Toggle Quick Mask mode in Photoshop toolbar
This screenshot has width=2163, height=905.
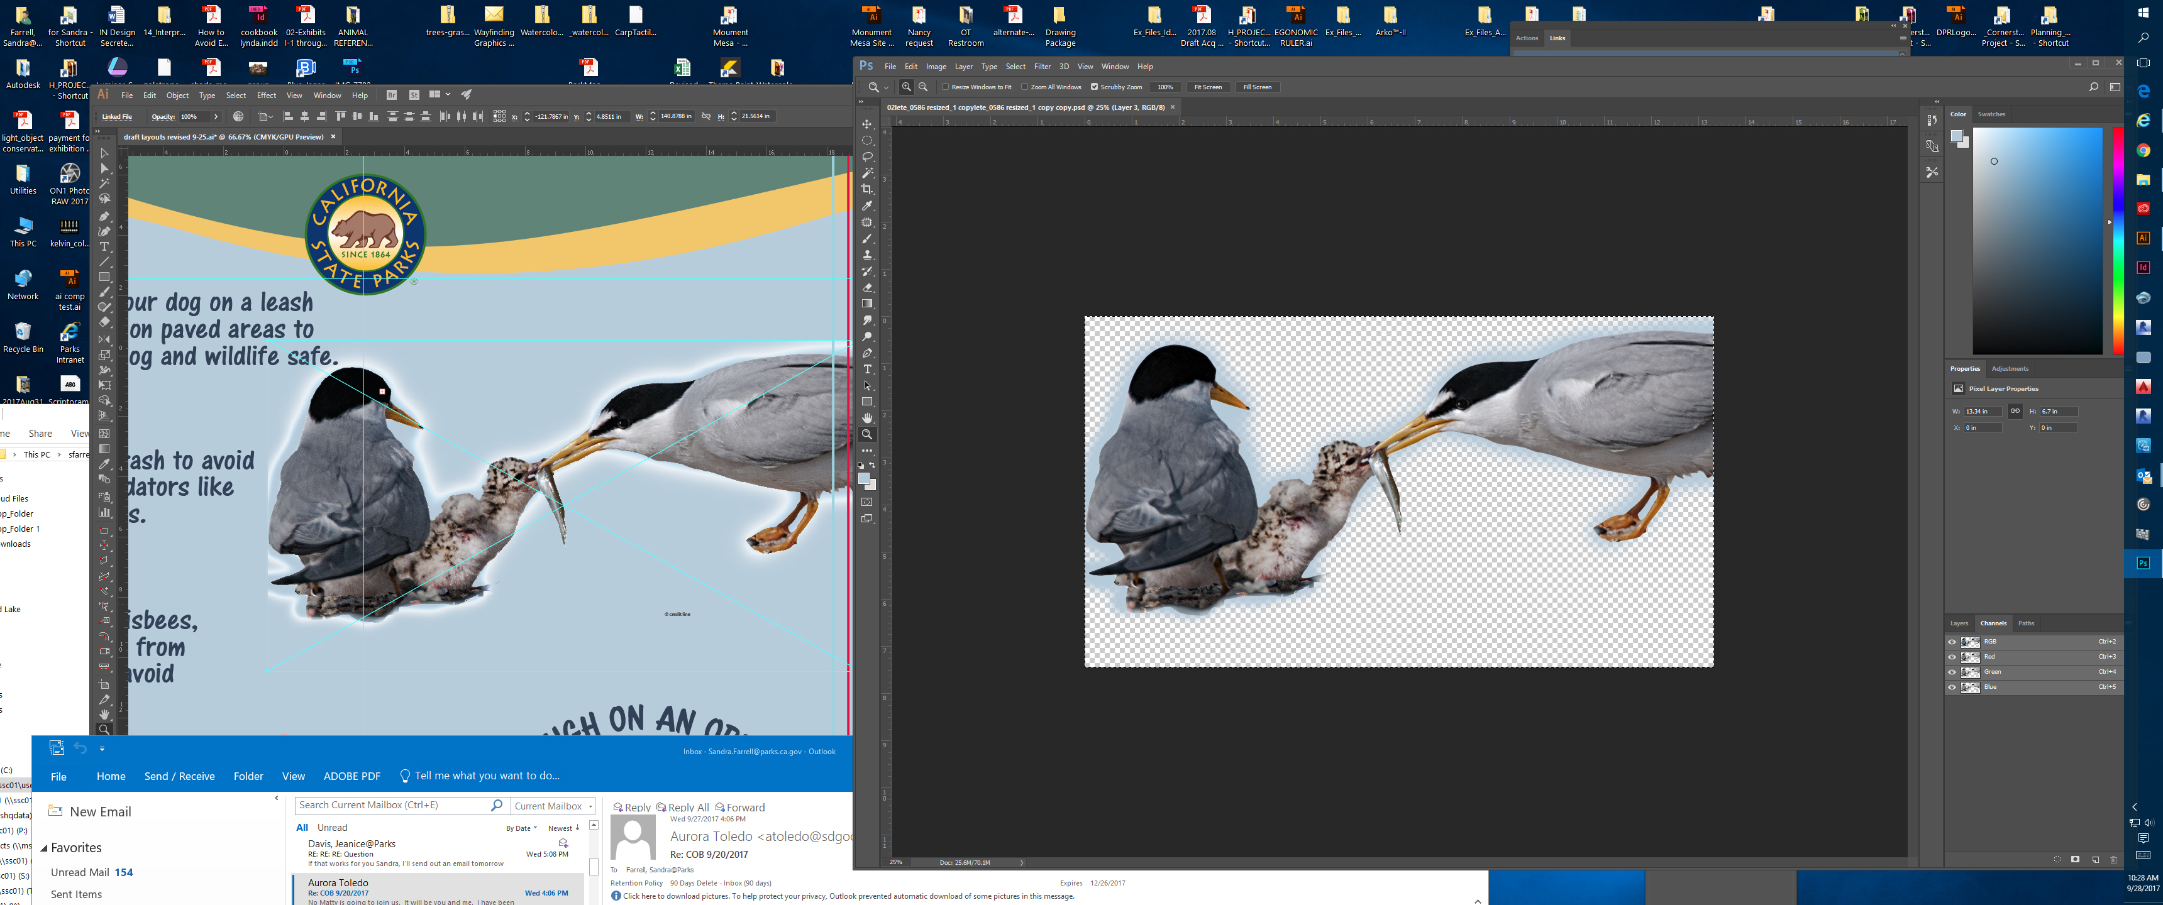coord(866,502)
